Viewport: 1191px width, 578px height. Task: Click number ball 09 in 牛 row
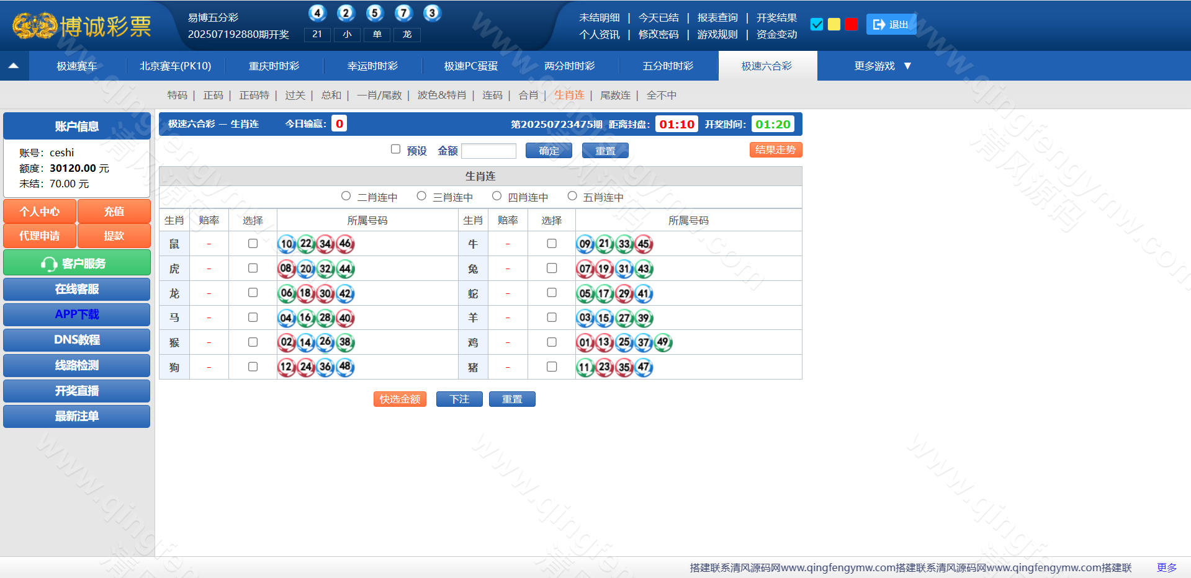[x=585, y=244]
